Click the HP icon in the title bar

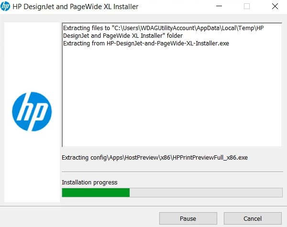(5, 7)
